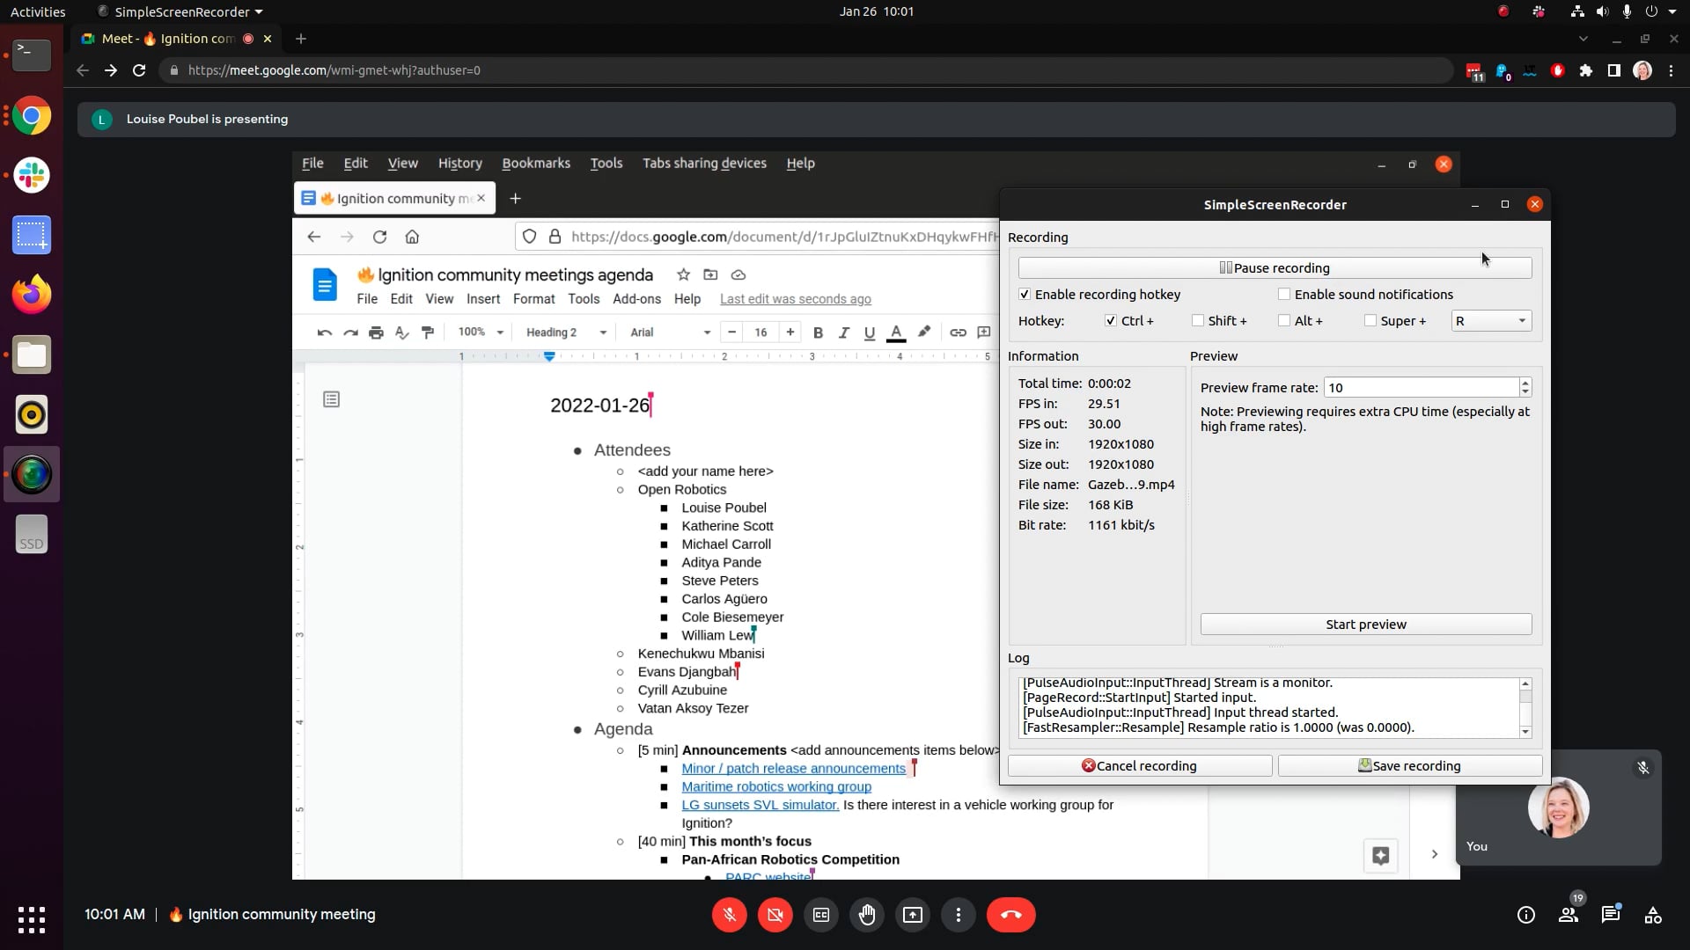Toggle Alt + hotkey checkbox
The width and height of the screenshot is (1690, 950).
(x=1284, y=321)
